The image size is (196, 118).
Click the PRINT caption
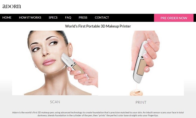tap(141, 102)
